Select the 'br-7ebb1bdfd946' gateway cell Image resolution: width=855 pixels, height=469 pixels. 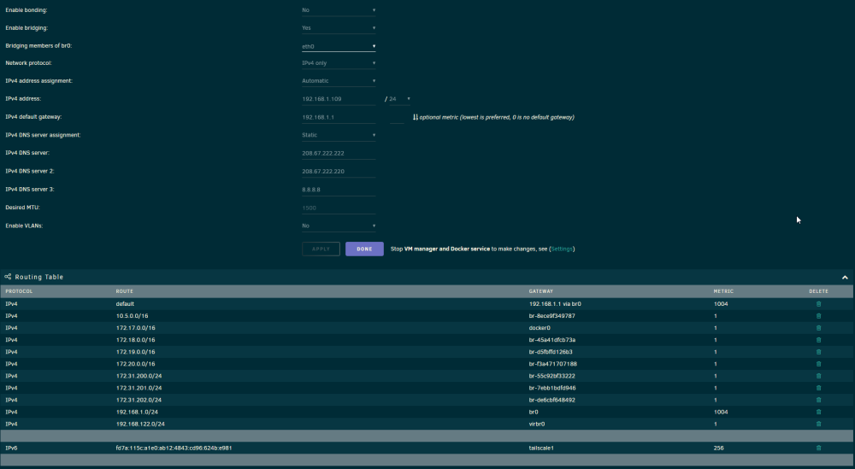[x=552, y=388]
